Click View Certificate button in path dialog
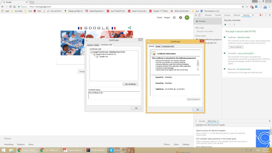Viewport: 272px width, 153px height. (130, 84)
